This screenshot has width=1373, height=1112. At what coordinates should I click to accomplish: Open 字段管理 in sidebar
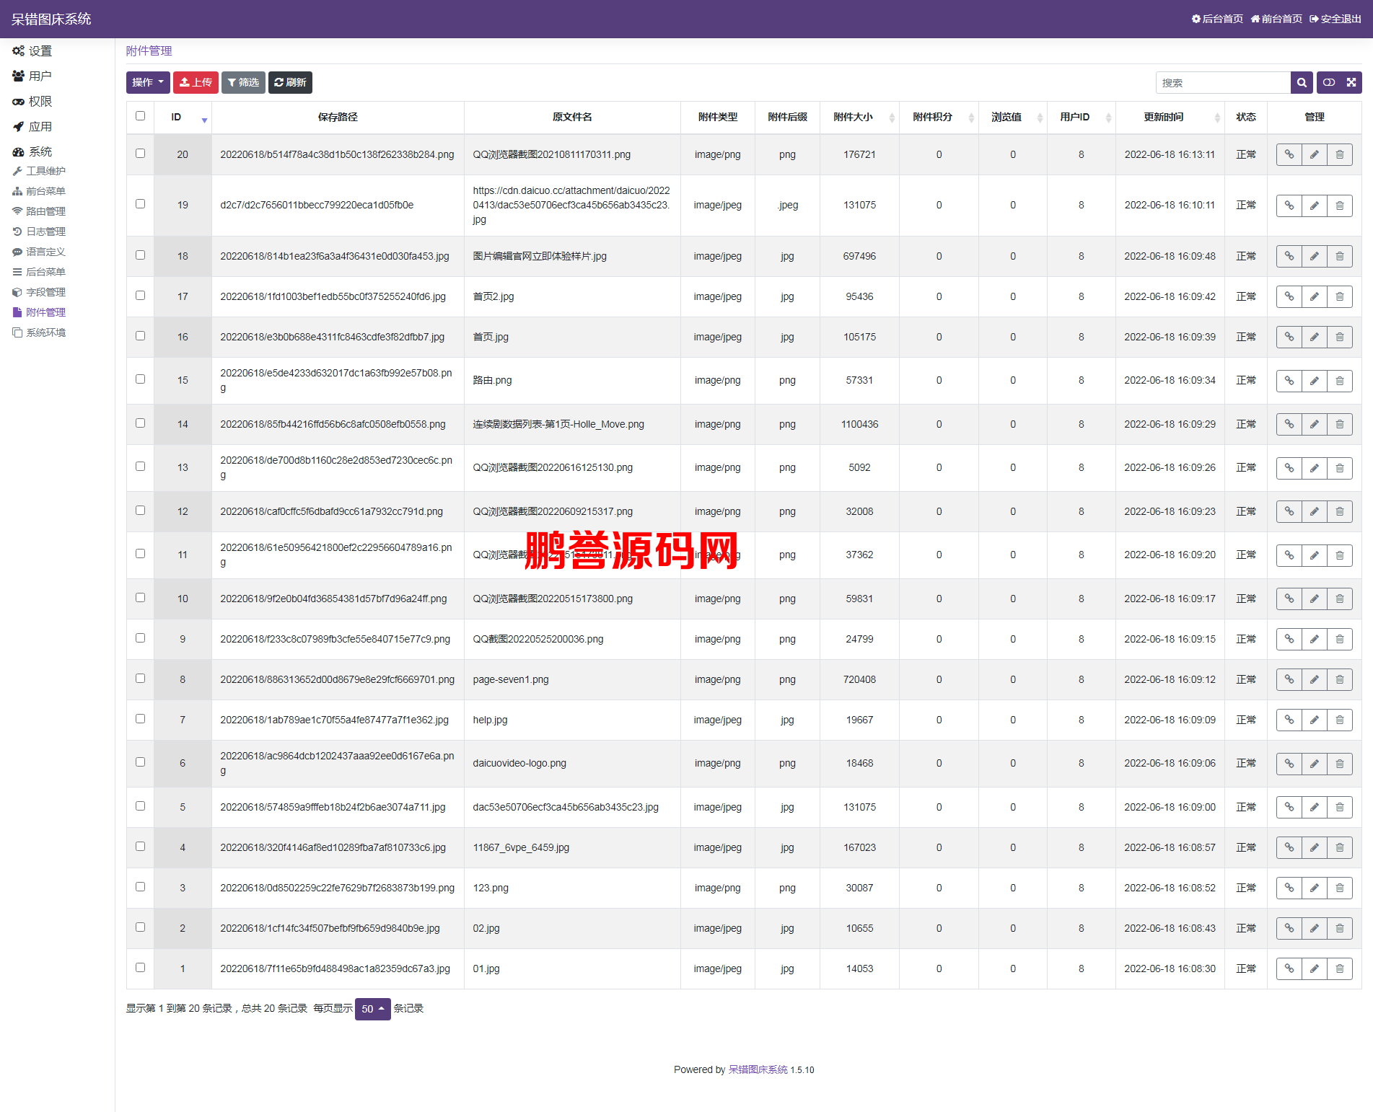40,293
